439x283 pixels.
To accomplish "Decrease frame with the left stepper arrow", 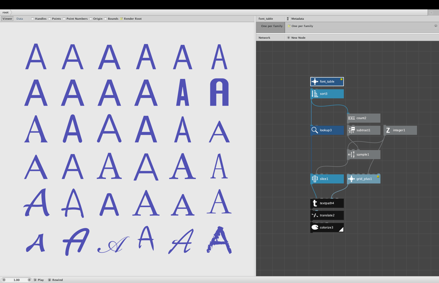I will coord(4,279).
